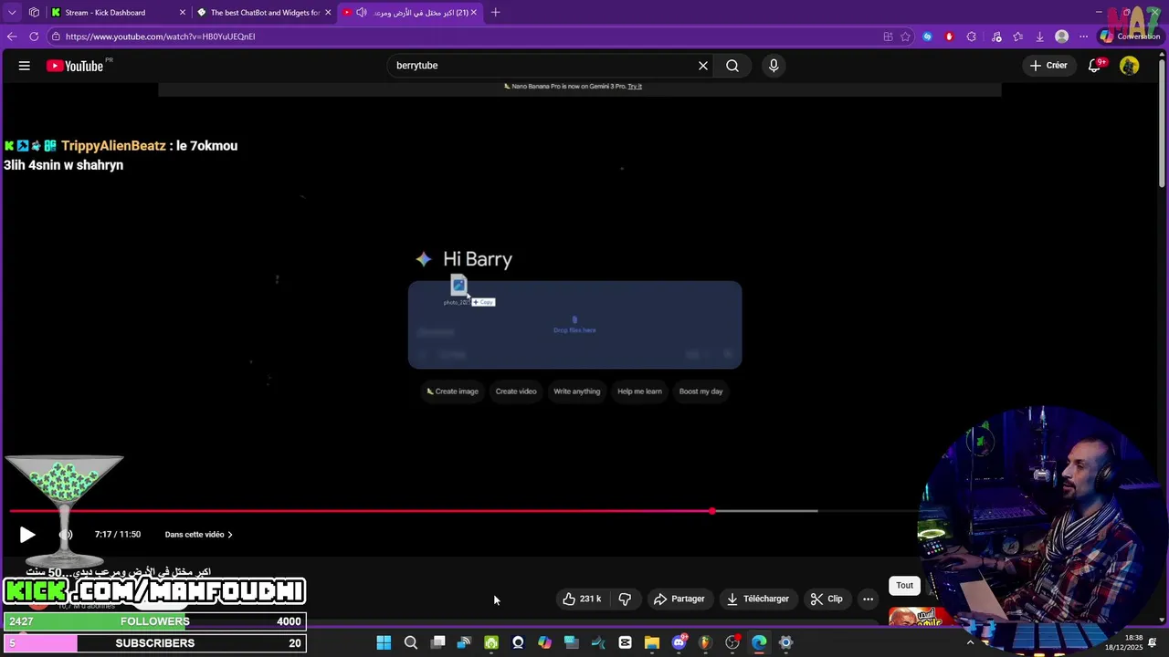Go back in browser history

12,36
